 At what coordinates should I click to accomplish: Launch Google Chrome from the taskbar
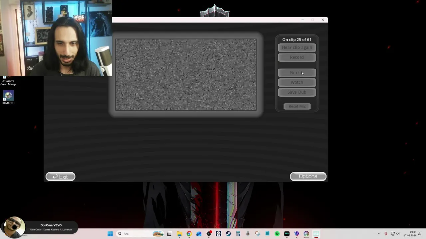[x=189, y=234]
